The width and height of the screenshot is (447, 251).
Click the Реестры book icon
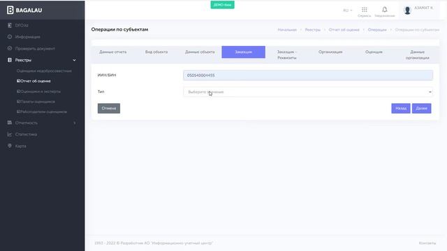[10, 60]
